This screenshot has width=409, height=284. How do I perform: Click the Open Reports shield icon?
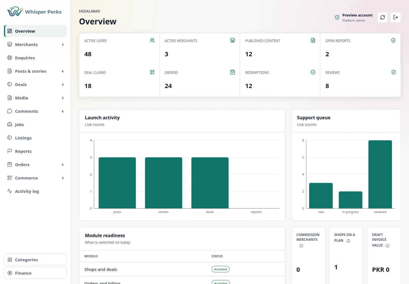pyautogui.click(x=393, y=40)
